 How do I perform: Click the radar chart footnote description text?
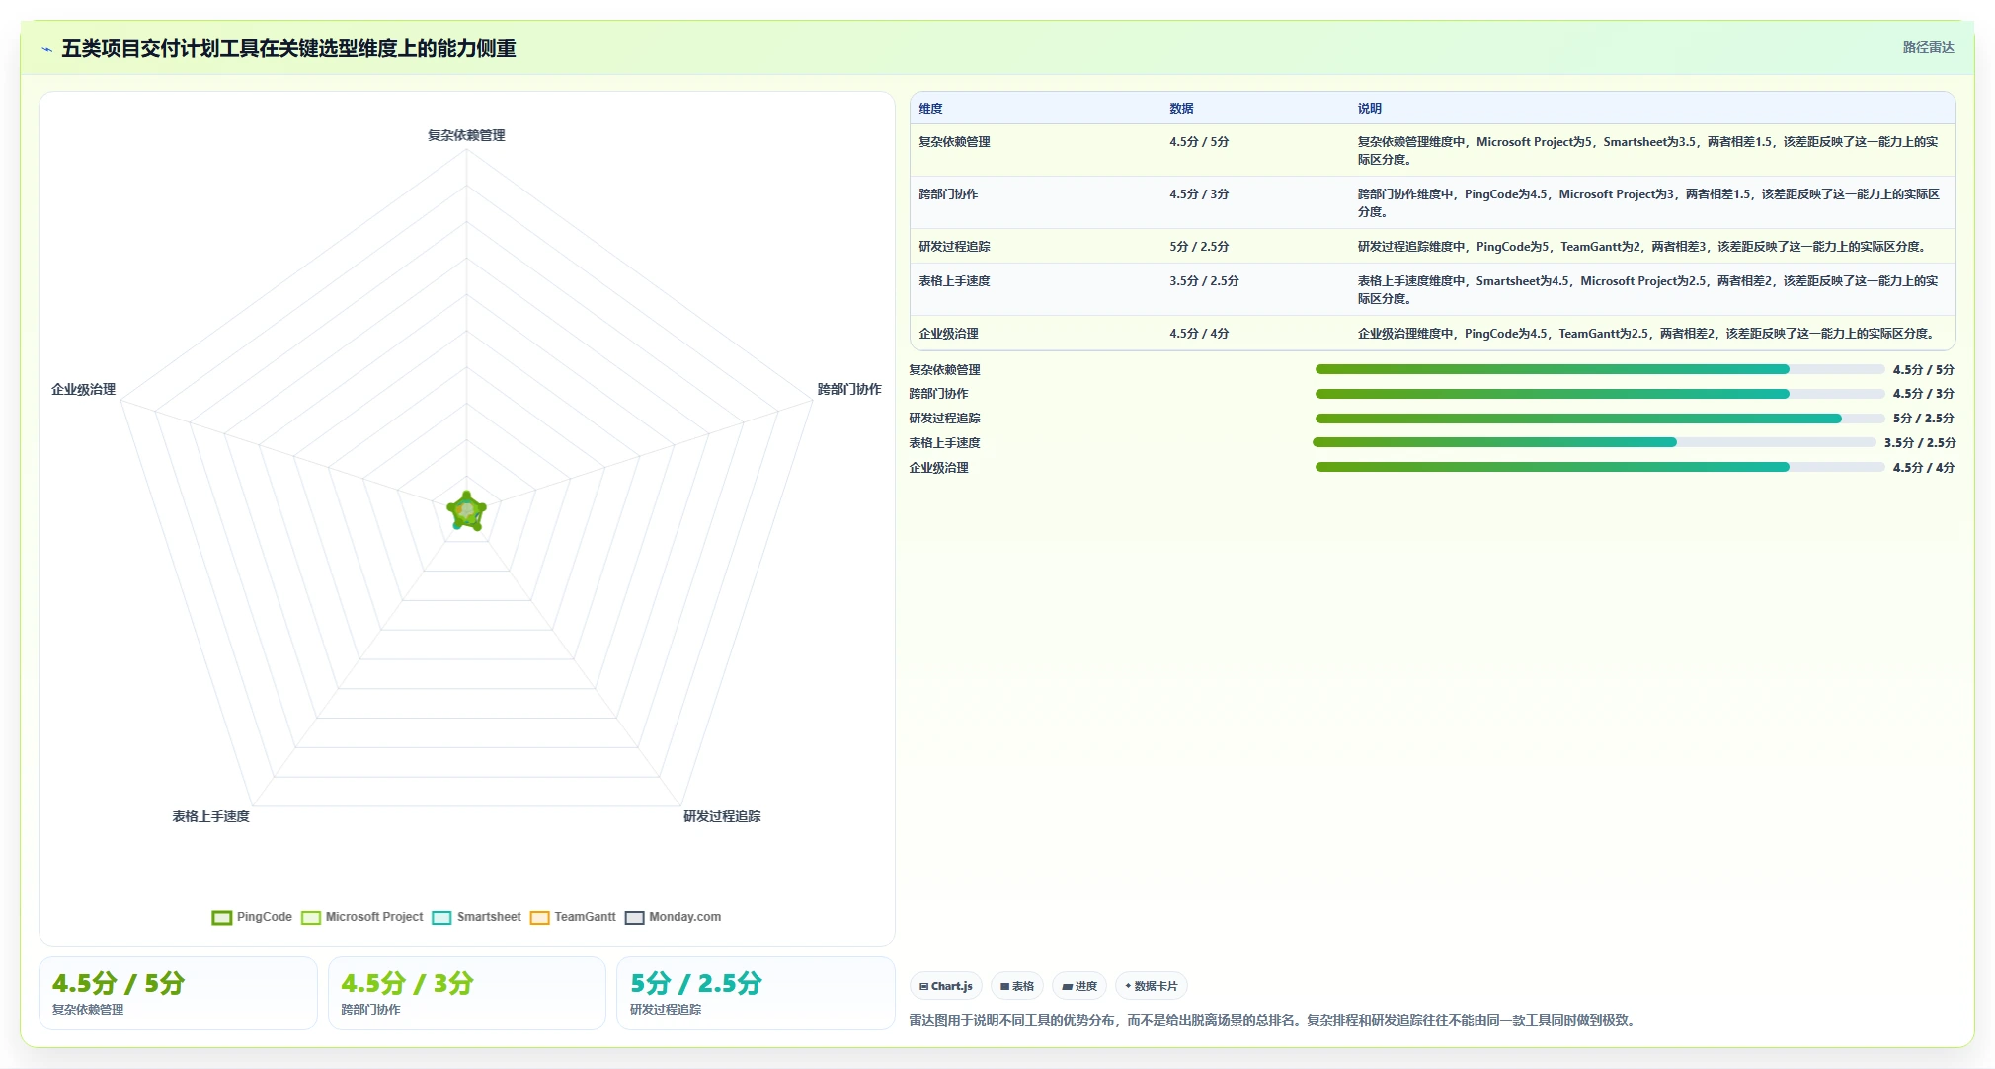click(1274, 1020)
